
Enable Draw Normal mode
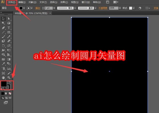pos(3,98)
